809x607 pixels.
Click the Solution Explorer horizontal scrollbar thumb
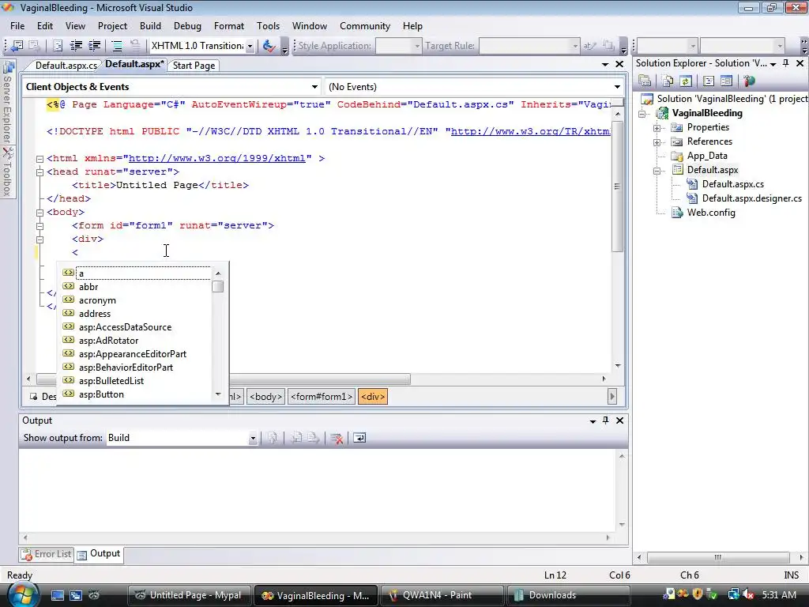[718, 557]
